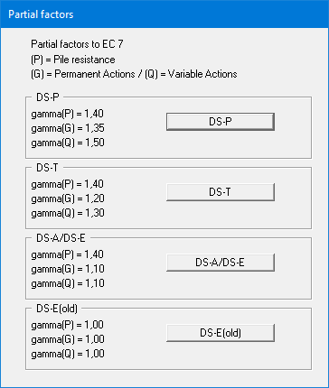
Task: Click gamma(G) = 1,10 in DS-A/DS-E group
Action: pos(68,269)
